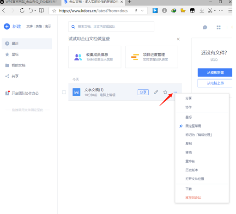This screenshot has width=236, height=214.
Task: Open the browser download icon
Action: click(202, 11)
